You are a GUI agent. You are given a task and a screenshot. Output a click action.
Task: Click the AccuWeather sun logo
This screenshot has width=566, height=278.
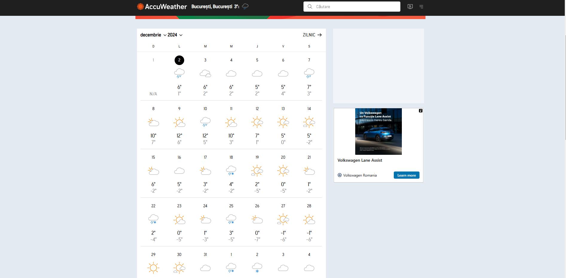click(x=140, y=7)
